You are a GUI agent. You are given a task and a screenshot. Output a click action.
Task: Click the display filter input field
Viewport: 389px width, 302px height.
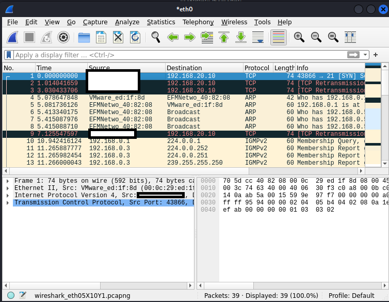point(180,55)
